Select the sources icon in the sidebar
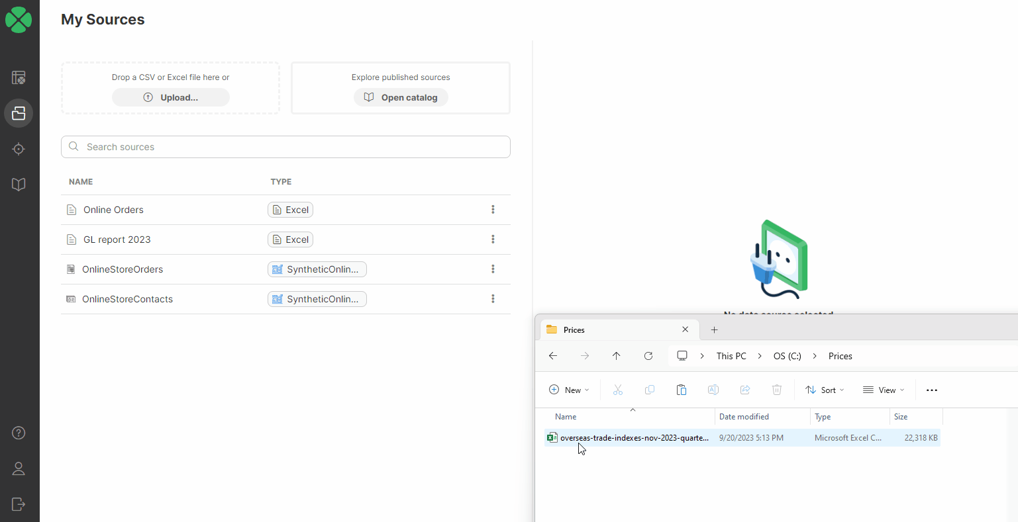Image resolution: width=1018 pixels, height=522 pixels. 19,113
